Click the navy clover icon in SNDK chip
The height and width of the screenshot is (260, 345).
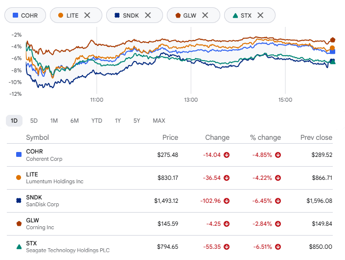tap(117, 15)
